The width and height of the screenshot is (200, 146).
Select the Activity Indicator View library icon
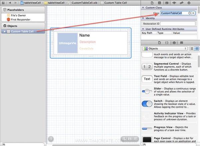pyautogui.click(x=147, y=116)
